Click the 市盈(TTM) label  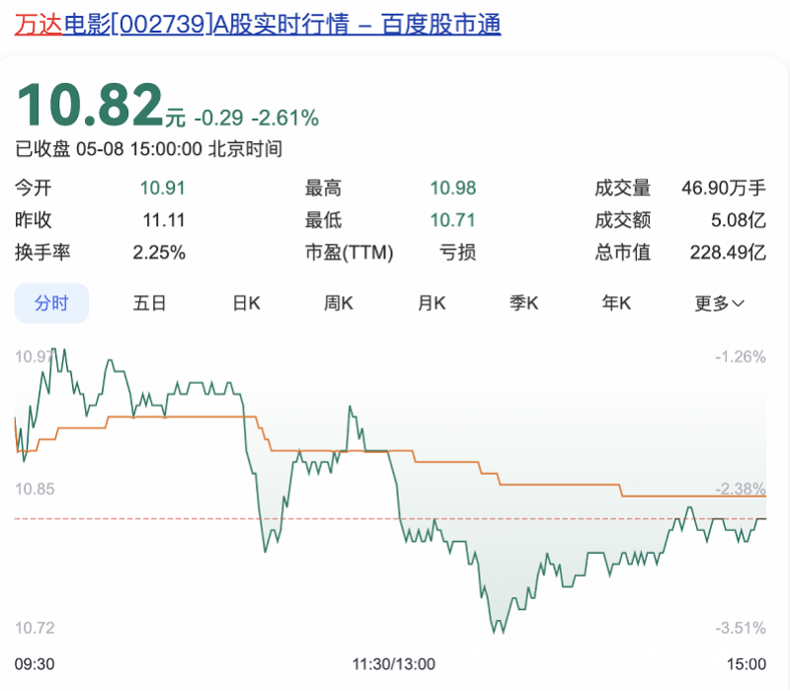(x=350, y=253)
